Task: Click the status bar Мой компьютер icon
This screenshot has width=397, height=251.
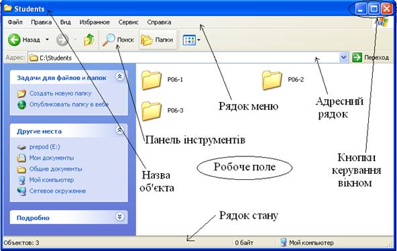Action: pyautogui.click(x=284, y=243)
